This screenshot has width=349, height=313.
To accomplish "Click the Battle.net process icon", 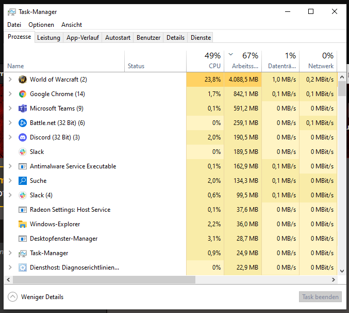I will click(23, 123).
